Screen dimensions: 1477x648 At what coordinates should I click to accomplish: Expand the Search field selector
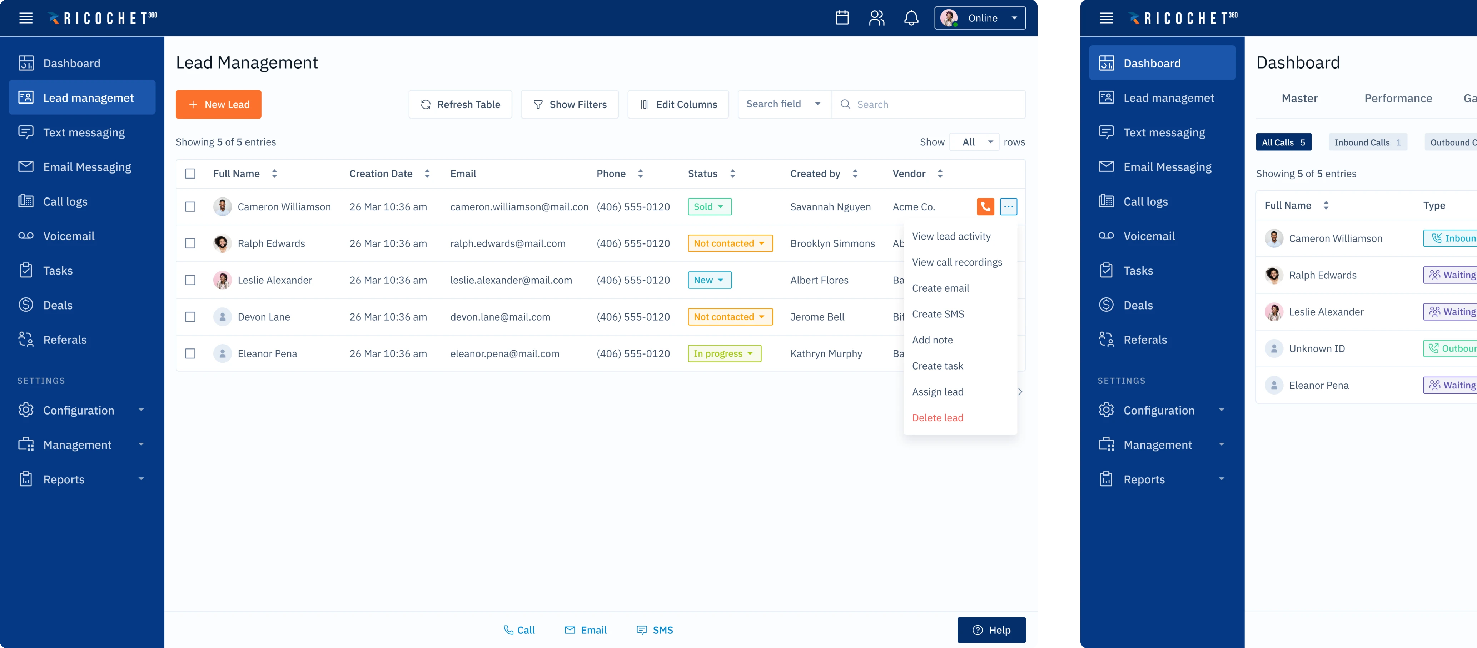tap(784, 104)
